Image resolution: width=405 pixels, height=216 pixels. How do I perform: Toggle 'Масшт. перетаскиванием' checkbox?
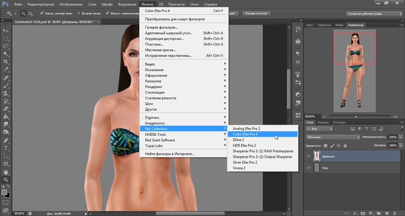tap(107, 14)
